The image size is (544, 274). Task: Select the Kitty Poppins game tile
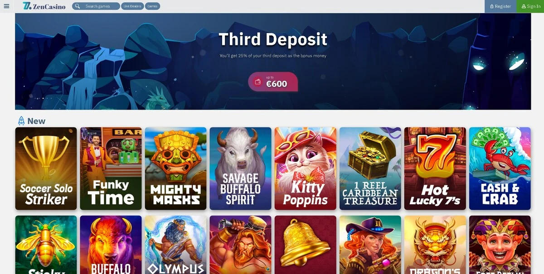306,168
